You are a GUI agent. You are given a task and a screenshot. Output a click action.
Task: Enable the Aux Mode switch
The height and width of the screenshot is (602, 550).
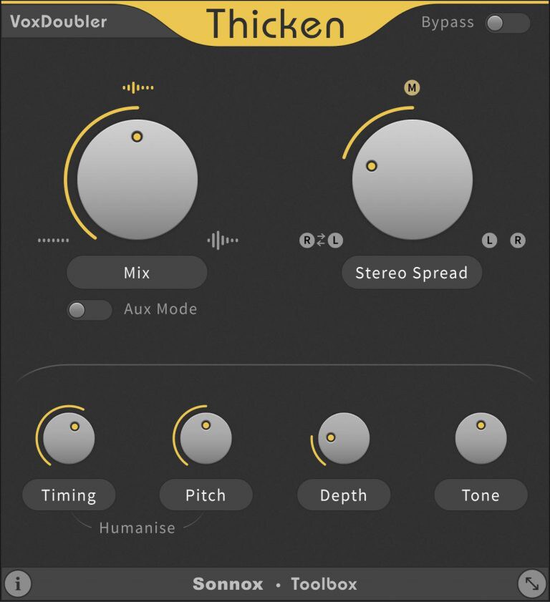click(x=90, y=310)
